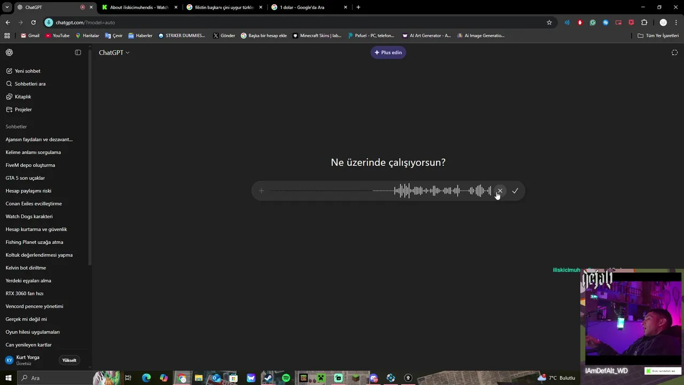Open the Chrome apps grid in bookmarks bar
The height and width of the screenshot is (385, 684).
coord(7,36)
